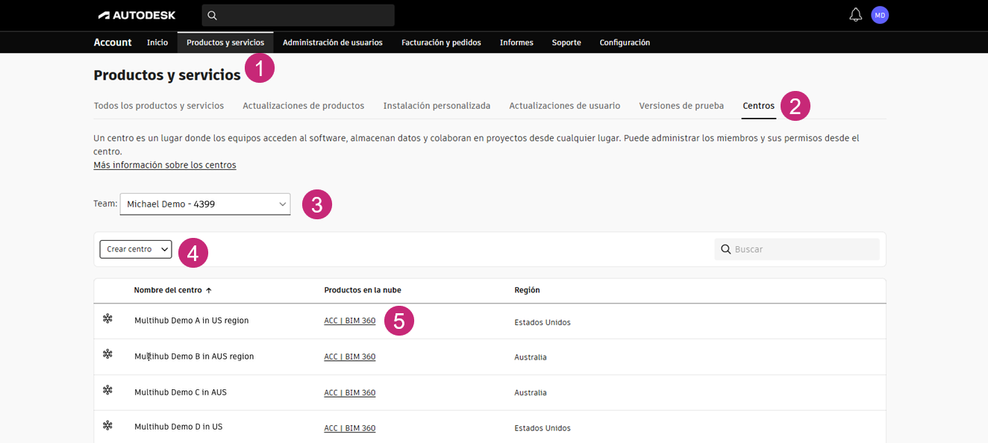Open ACC | BIM 360 link for Demo D
This screenshot has width=988, height=443.
(350, 428)
